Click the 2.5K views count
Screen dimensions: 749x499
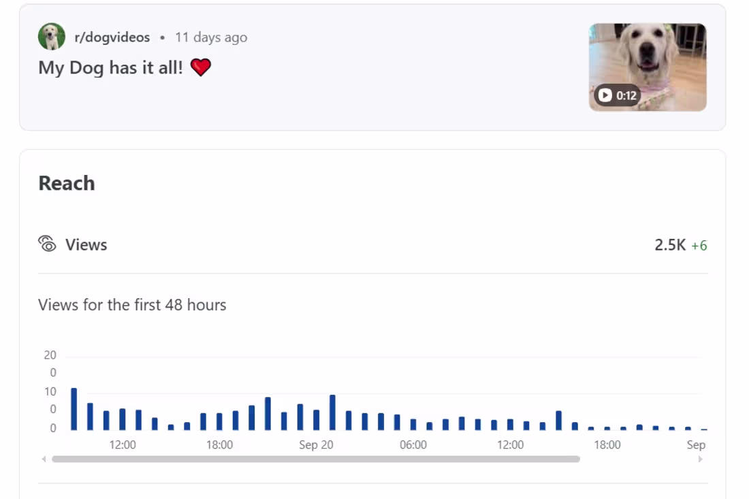[670, 245]
